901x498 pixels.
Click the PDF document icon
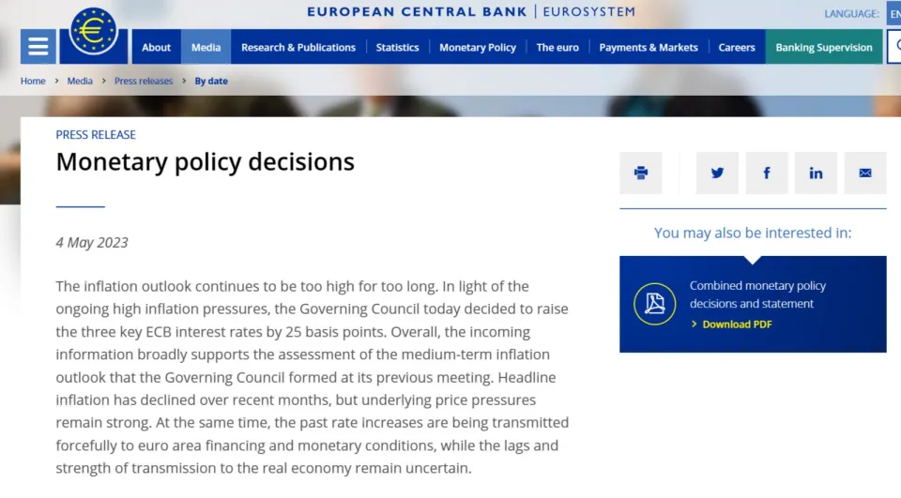pyautogui.click(x=654, y=304)
